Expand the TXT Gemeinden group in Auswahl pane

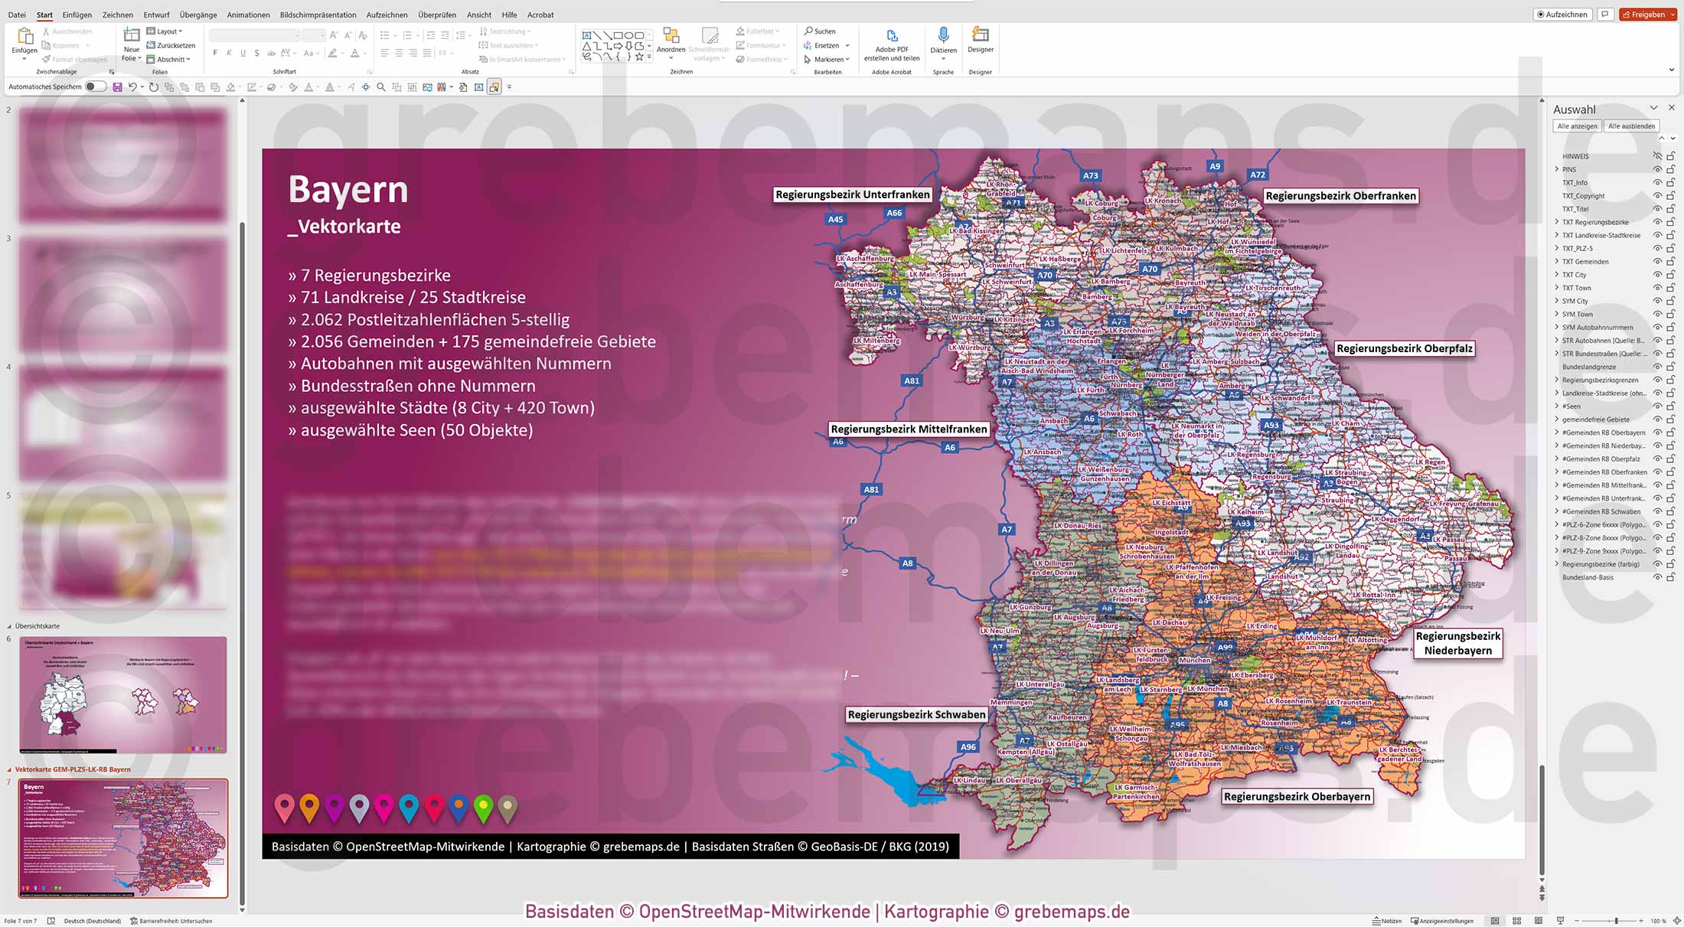[1557, 261]
